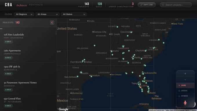This screenshot has width=197, height=111.
Task: Open the All Areas dropdown
Action: (47, 14)
